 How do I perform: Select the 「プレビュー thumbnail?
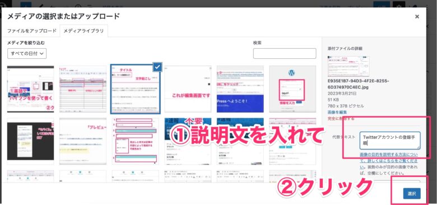point(83,141)
